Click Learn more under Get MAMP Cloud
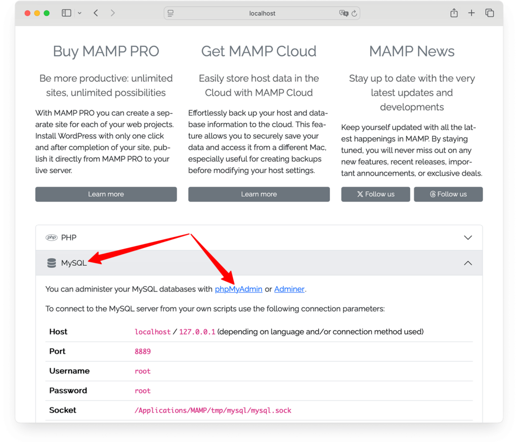 pos(259,194)
